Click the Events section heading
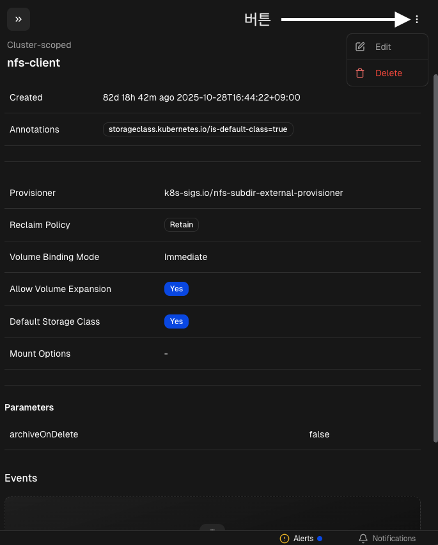 coord(21,478)
